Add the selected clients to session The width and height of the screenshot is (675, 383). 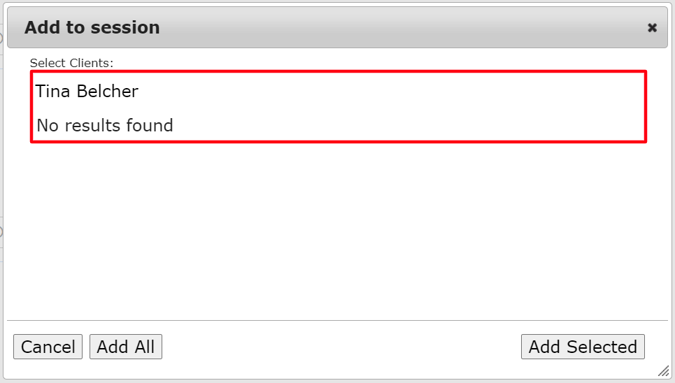click(x=582, y=347)
